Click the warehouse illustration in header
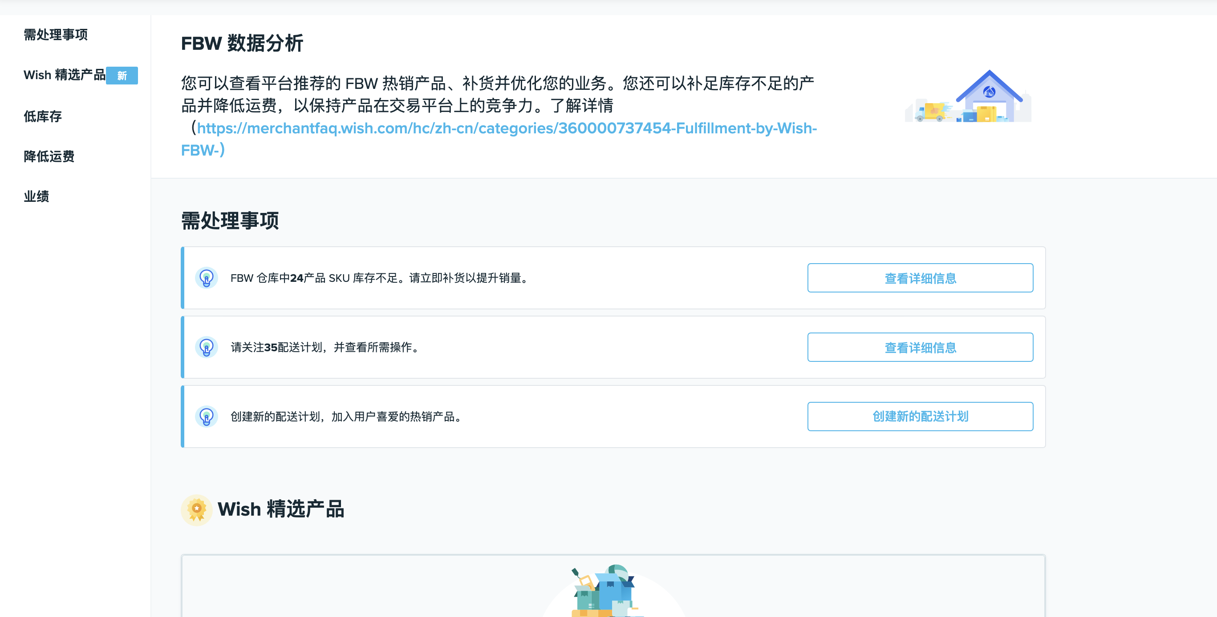The image size is (1217, 617). (968, 96)
